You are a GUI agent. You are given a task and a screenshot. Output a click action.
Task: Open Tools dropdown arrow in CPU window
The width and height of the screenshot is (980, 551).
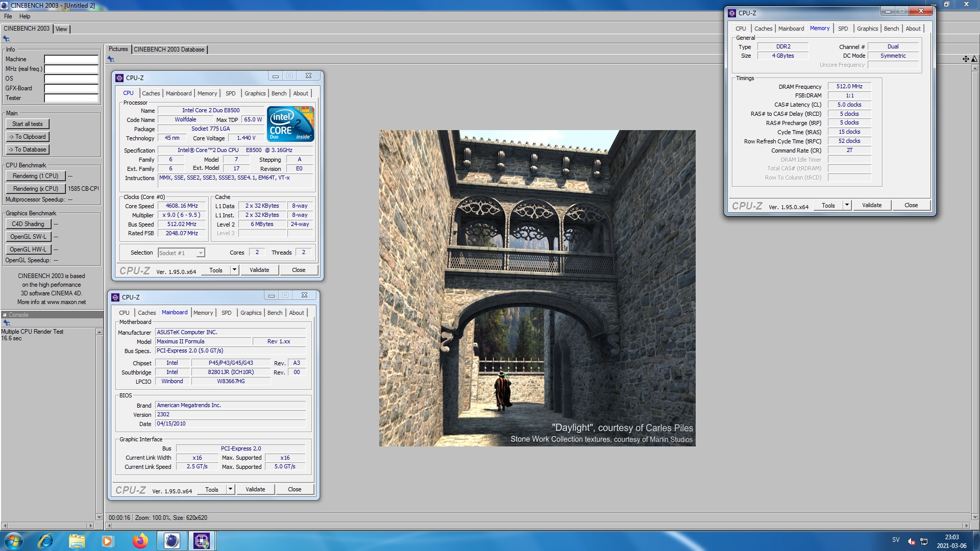[234, 270]
